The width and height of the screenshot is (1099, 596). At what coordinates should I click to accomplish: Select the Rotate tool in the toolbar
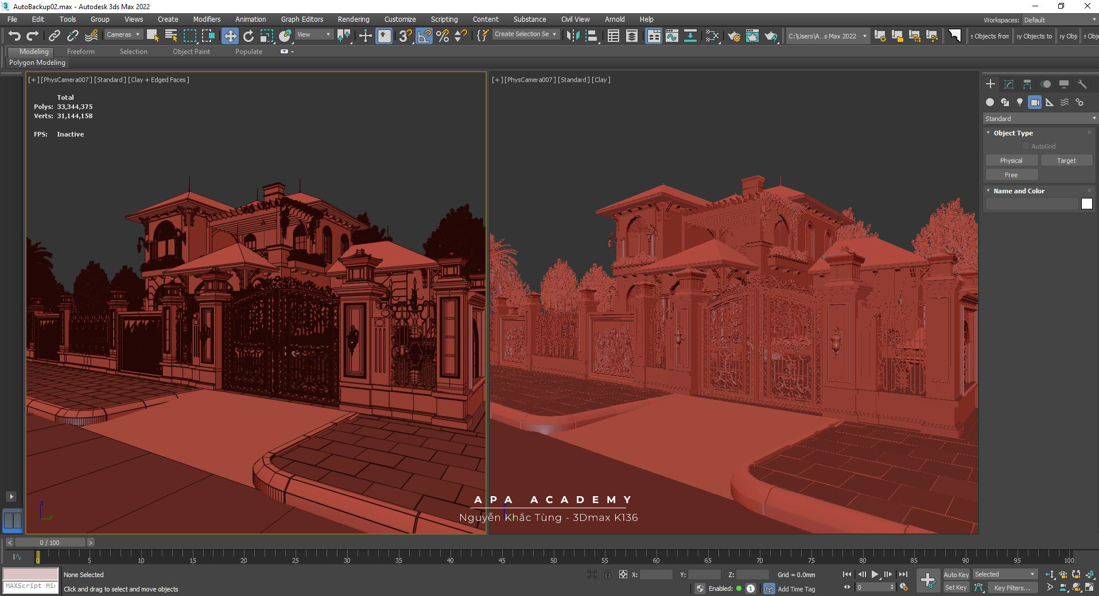coord(248,36)
